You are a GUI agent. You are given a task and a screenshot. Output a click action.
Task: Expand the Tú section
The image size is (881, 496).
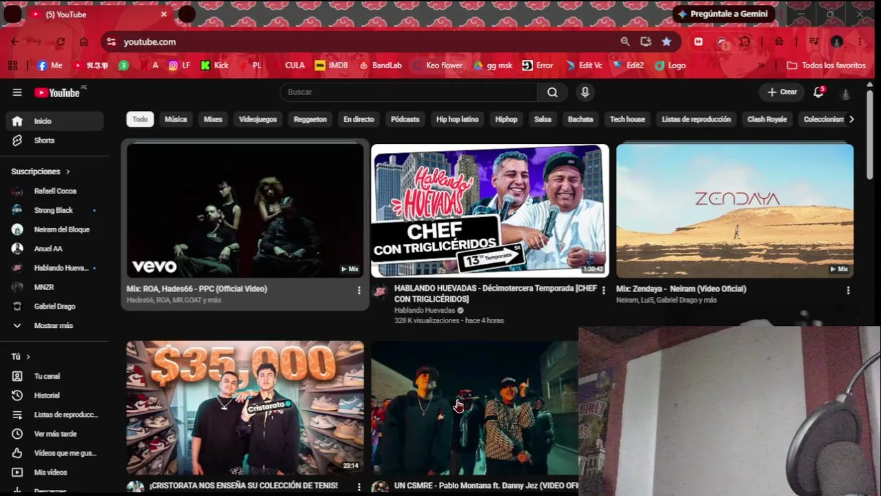tap(21, 357)
